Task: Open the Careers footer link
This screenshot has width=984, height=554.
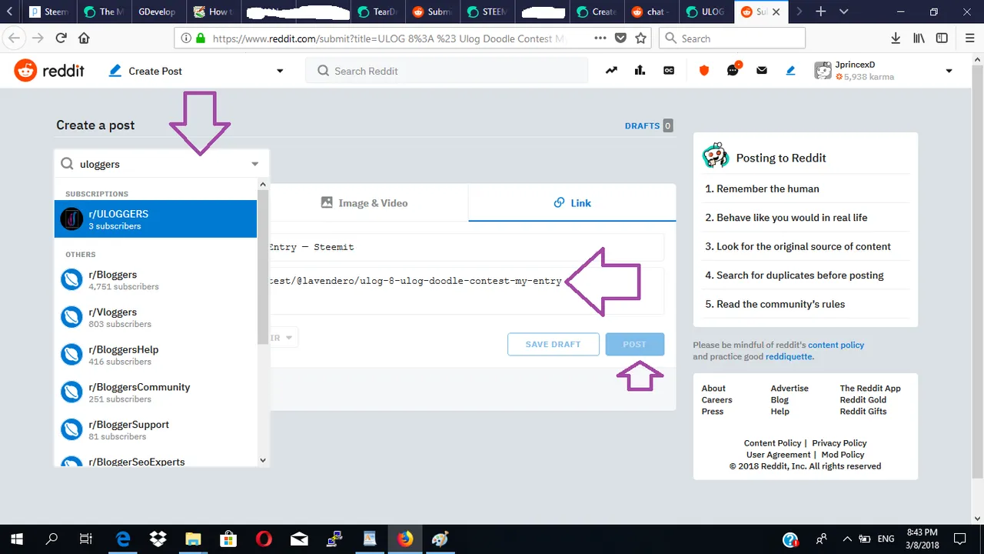Action: pyautogui.click(x=716, y=399)
